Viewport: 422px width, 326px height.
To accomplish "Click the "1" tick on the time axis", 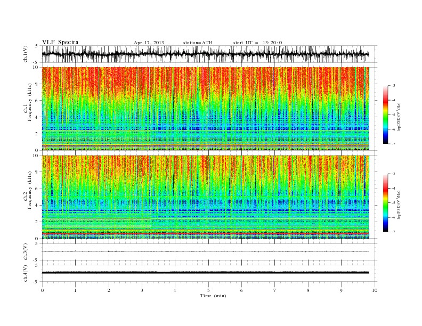I will click(75, 290).
